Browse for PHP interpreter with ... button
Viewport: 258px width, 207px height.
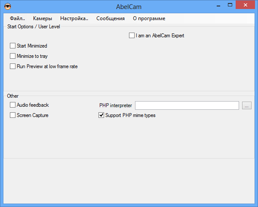coord(246,105)
